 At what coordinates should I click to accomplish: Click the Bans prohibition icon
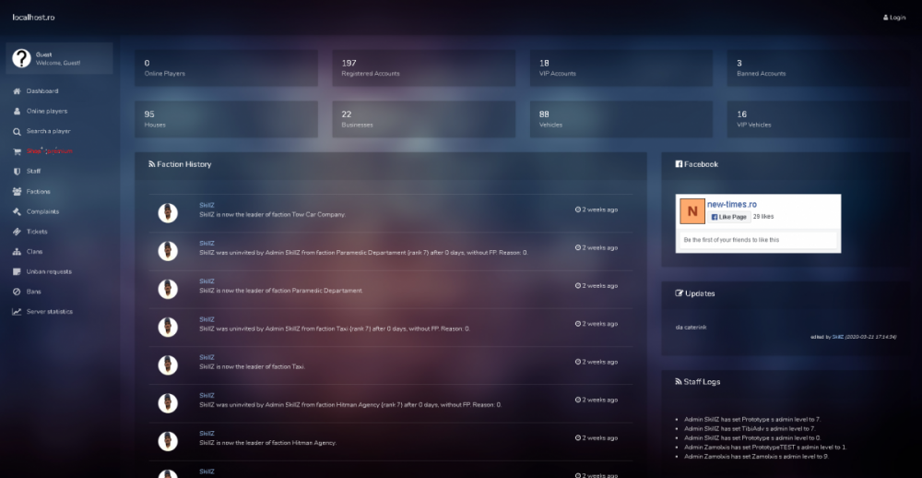pyautogui.click(x=17, y=292)
